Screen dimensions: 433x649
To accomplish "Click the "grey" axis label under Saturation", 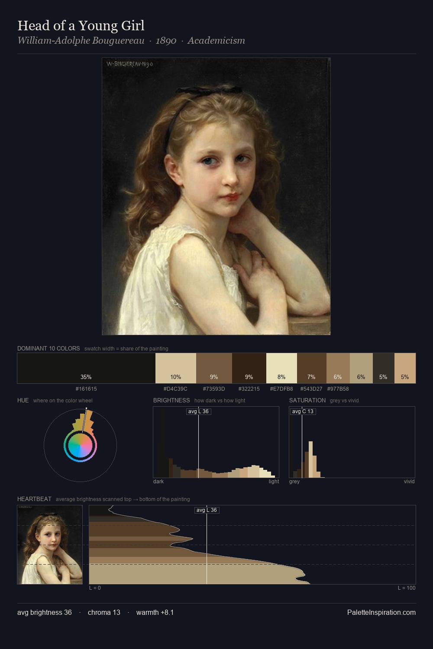I will [294, 482].
